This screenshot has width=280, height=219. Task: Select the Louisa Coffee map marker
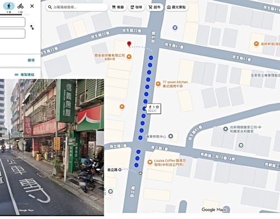150,162
